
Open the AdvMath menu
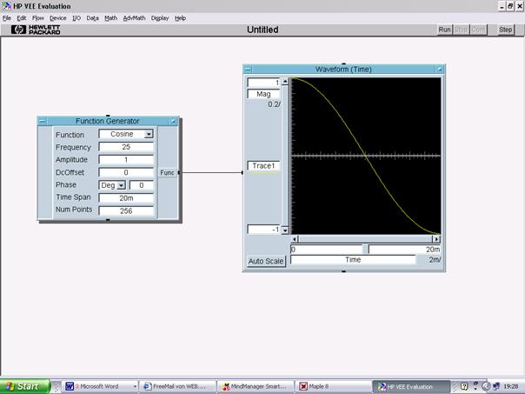tap(134, 17)
